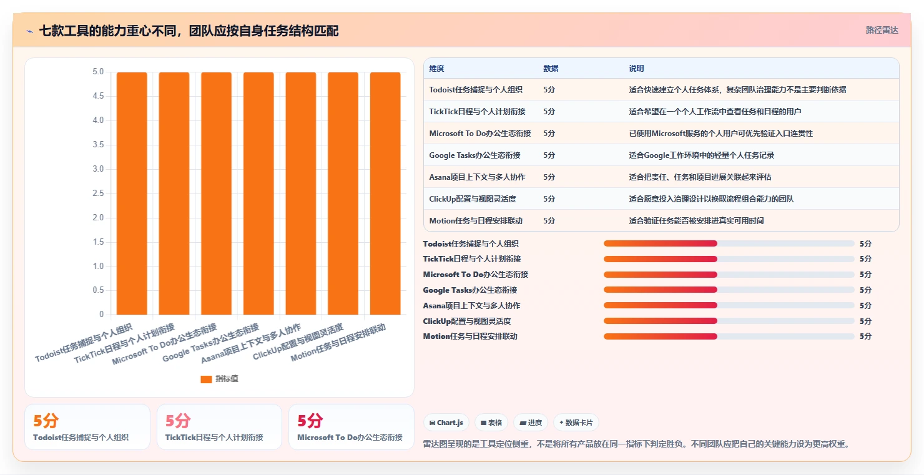Open the orange 5分 Todoist data card
924x475 pixels.
click(x=87, y=427)
